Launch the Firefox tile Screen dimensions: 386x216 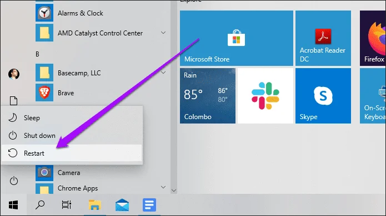[x=373, y=38]
